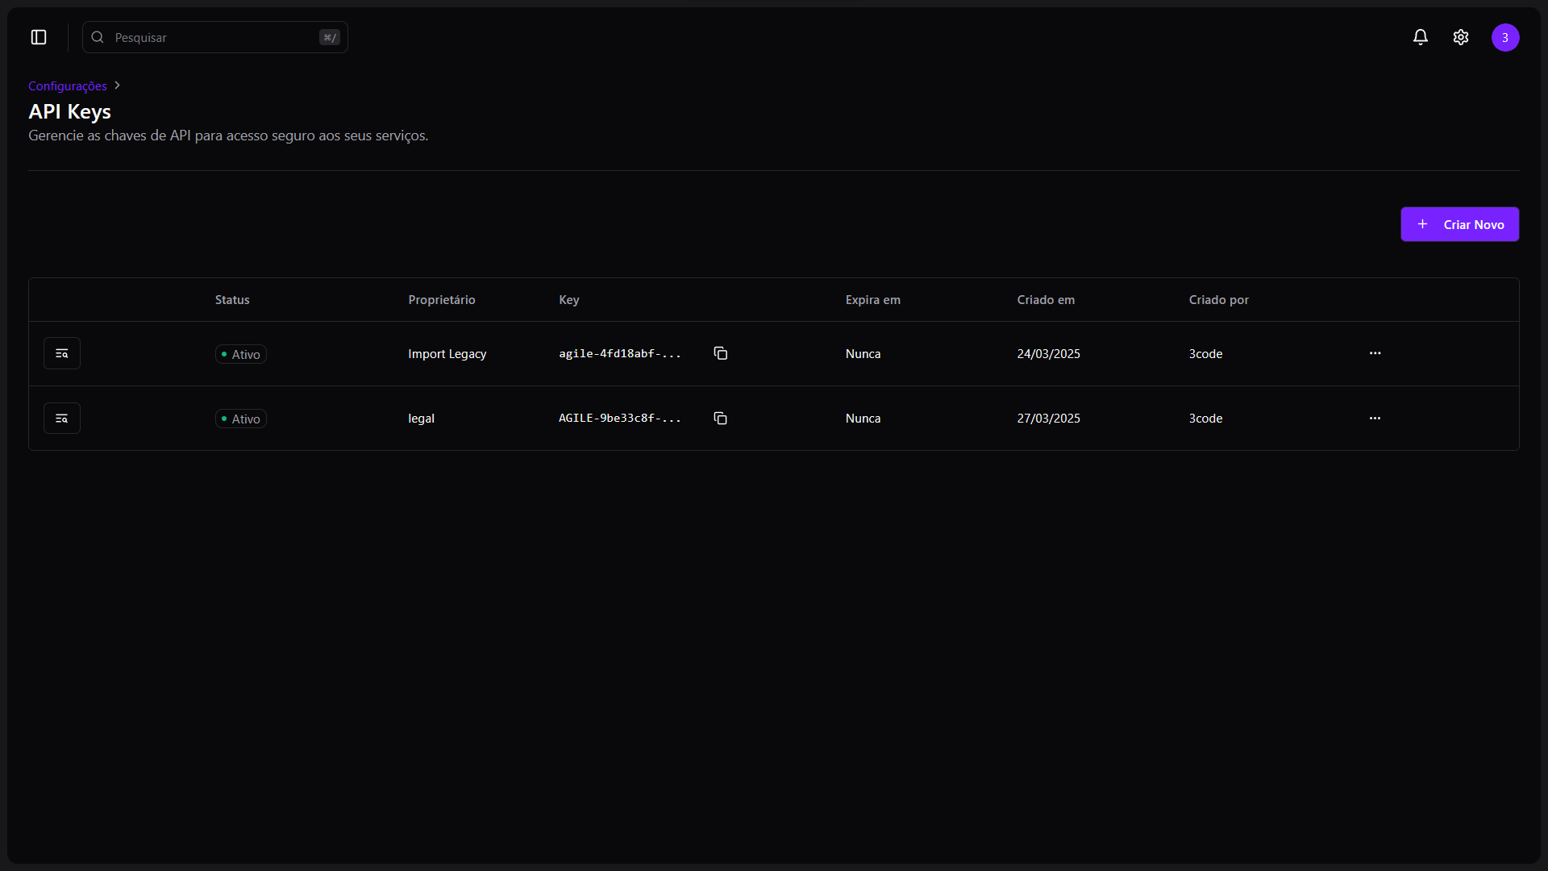Open the ellipsis menu for legal key
Image resolution: width=1548 pixels, height=871 pixels.
1374,418
